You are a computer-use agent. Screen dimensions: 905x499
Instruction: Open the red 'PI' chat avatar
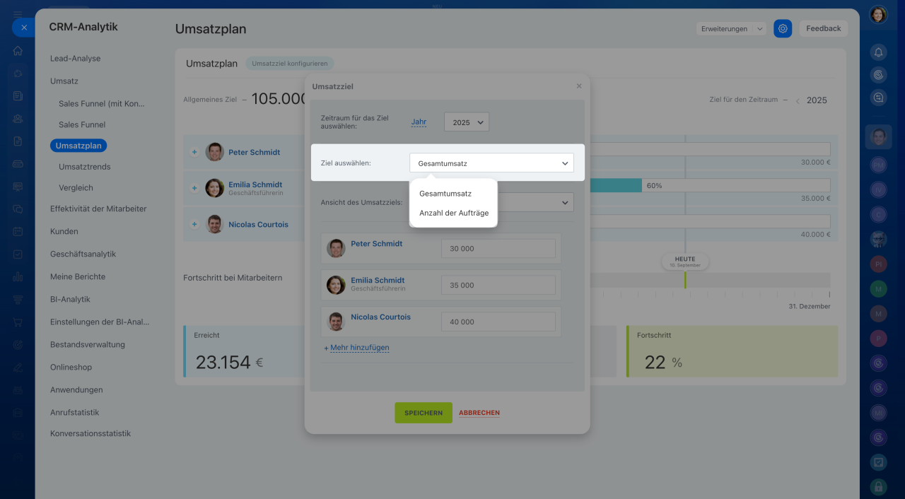pos(879,264)
